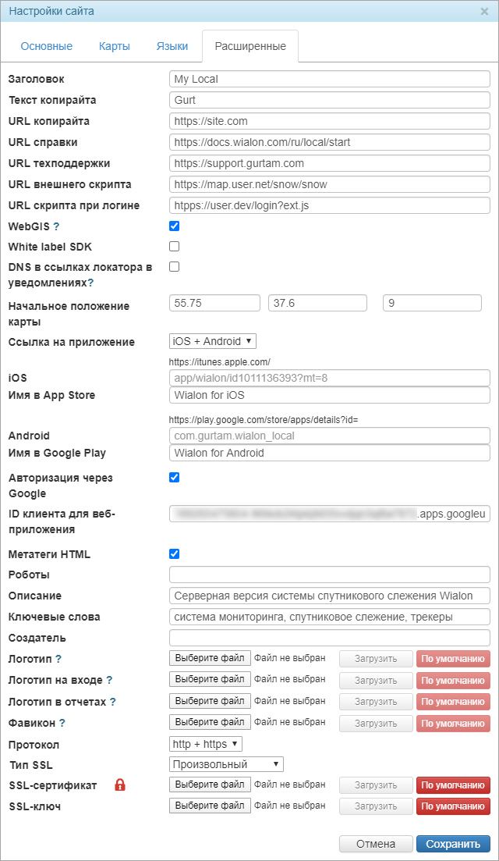This screenshot has width=499, height=861.
Task: Choose a file for SSL-ключ
Action: [x=210, y=806]
